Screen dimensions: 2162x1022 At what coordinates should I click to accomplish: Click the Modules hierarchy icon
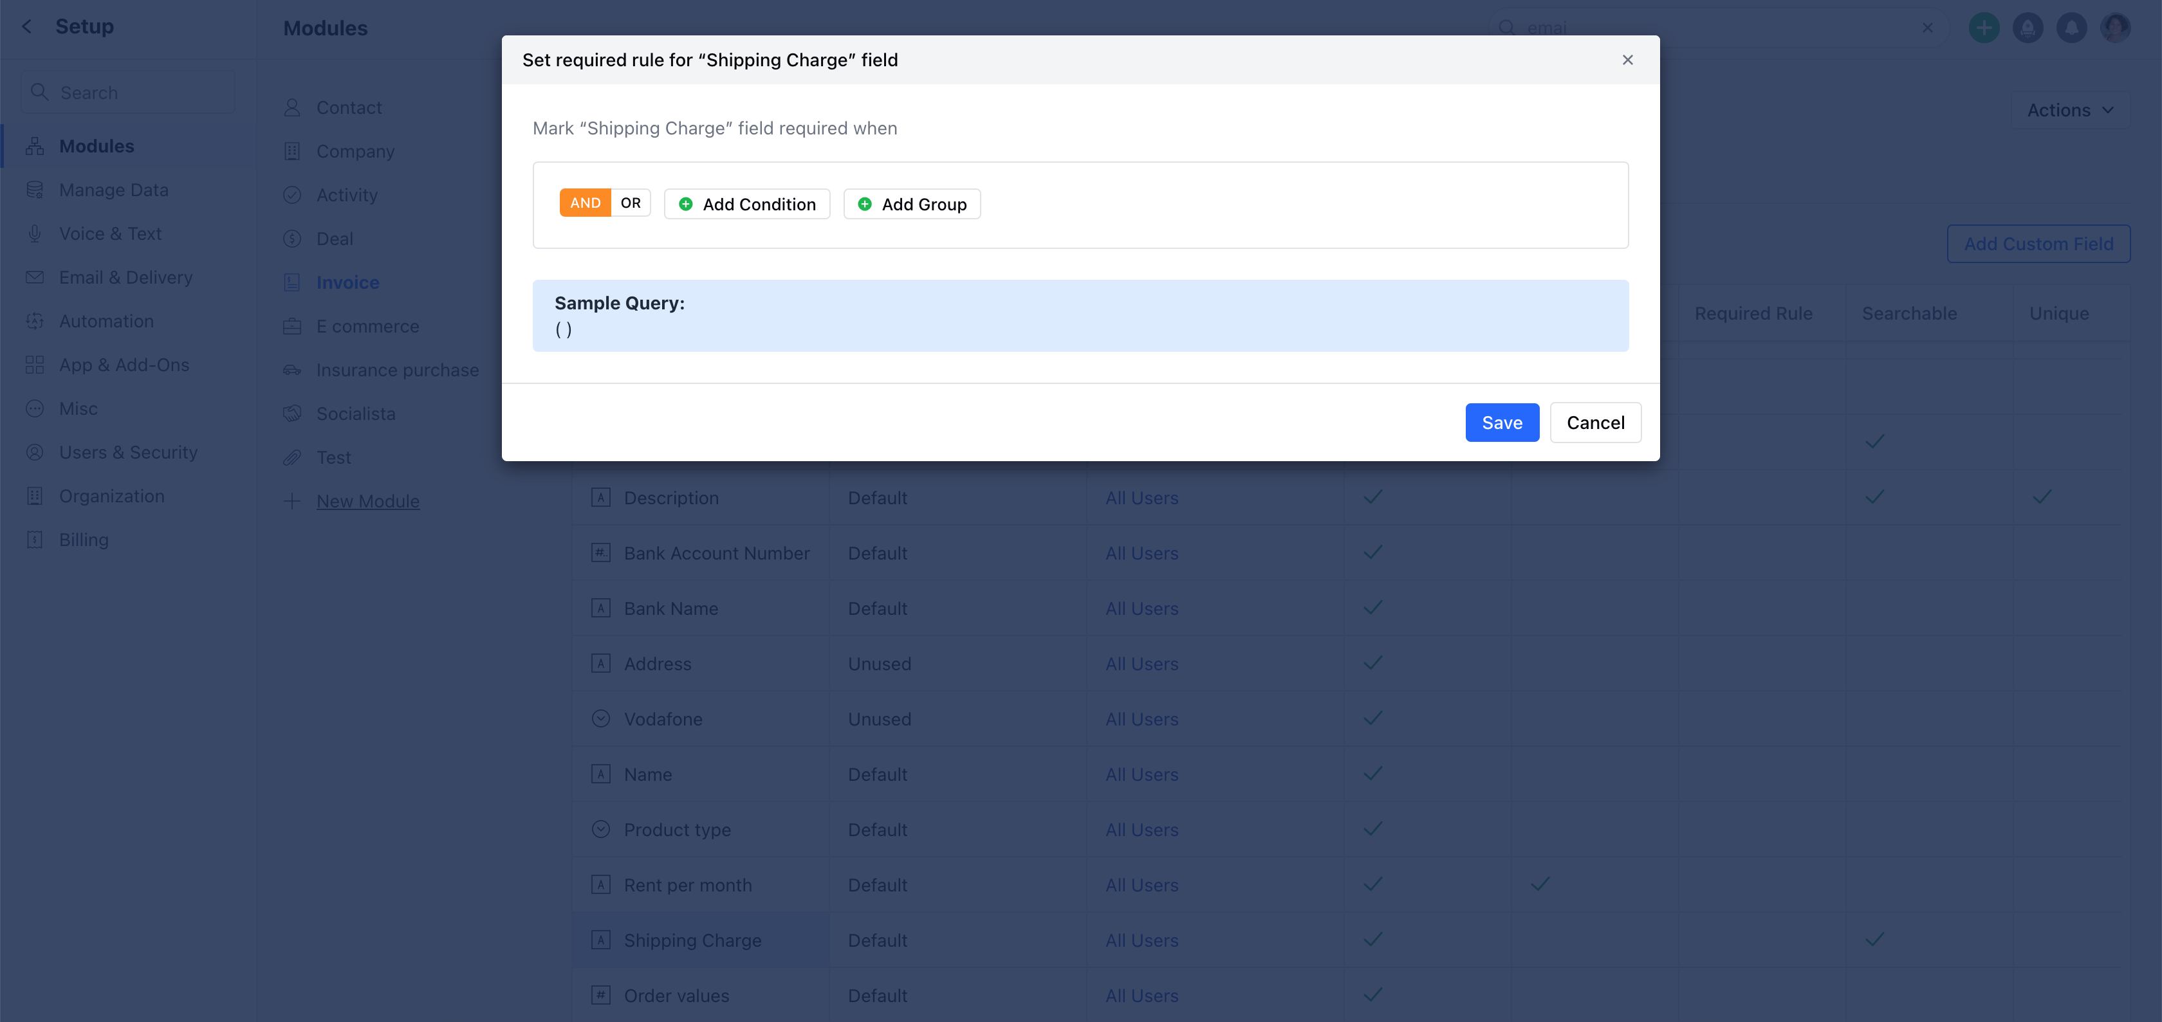[x=34, y=146]
